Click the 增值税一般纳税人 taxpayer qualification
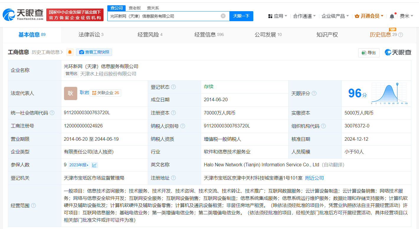The image size is (419, 229). tap(223, 139)
